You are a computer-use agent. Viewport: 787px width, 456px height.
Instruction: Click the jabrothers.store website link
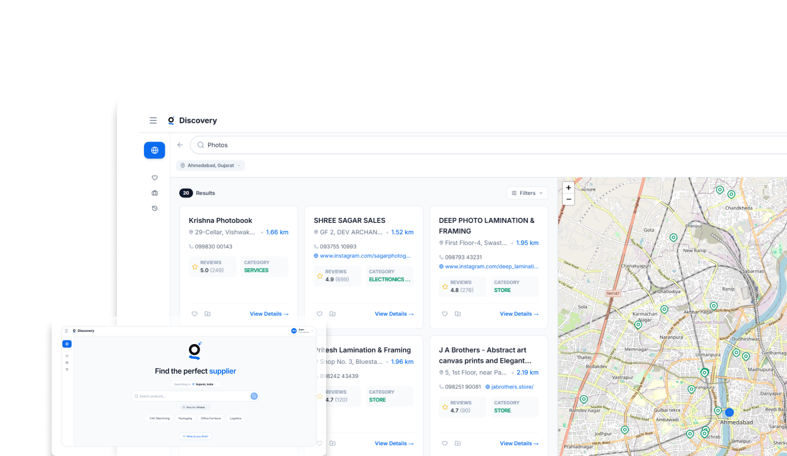(x=512, y=387)
